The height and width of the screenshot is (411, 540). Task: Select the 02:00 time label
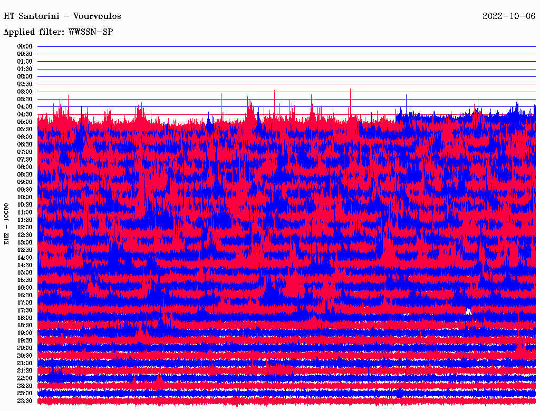tap(25, 76)
